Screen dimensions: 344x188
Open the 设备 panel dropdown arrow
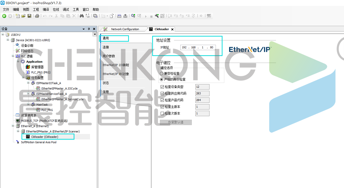84,29
